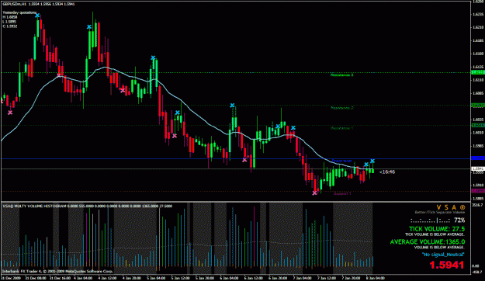Click yesterday's low value line starting with L
The height and width of the screenshot is (281, 485).
pyautogui.click(x=9, y=22)
